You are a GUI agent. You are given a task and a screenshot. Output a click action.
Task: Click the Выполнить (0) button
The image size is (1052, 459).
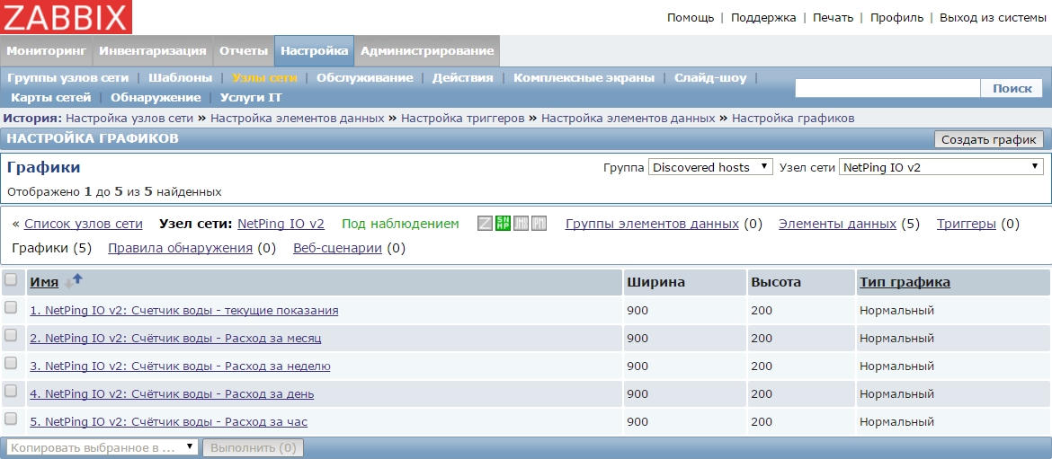pos(253,447)
